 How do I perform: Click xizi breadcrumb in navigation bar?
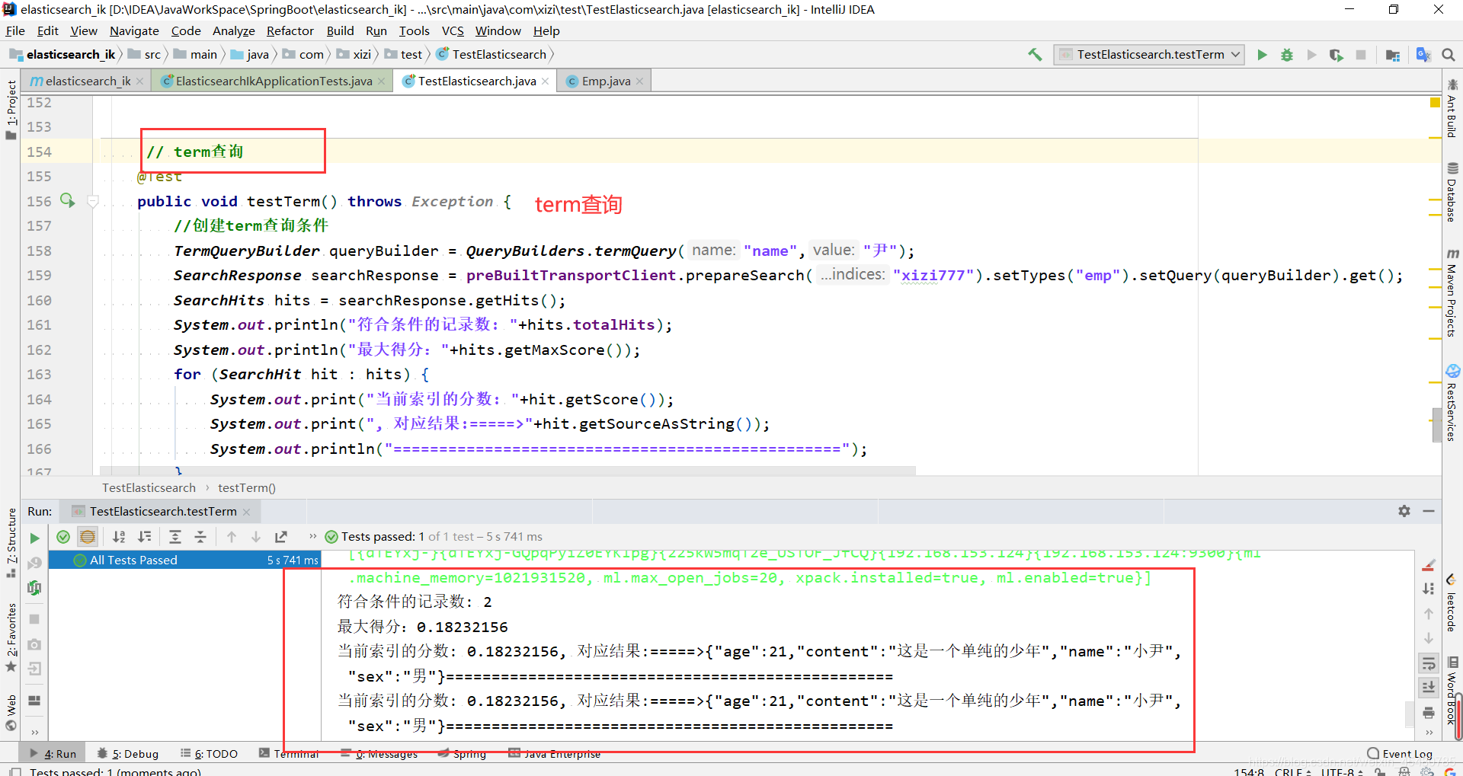click(x=354, y=54)
